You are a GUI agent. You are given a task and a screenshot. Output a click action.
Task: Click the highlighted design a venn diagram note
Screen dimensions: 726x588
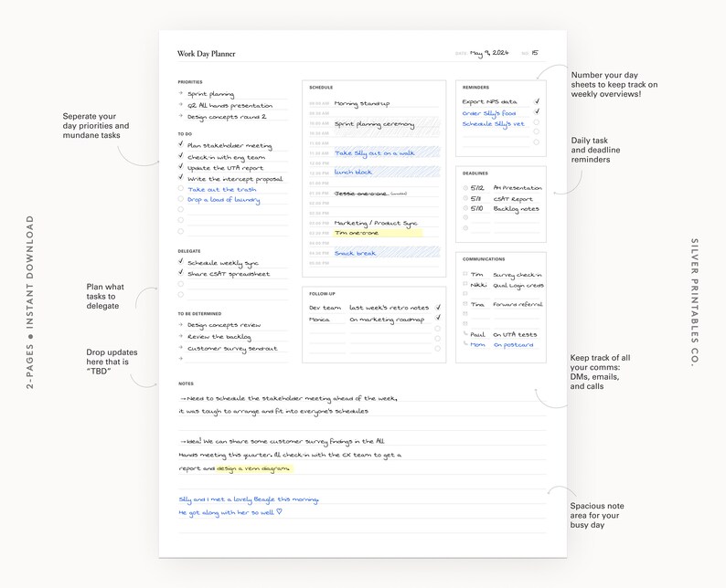click(253, 468)
